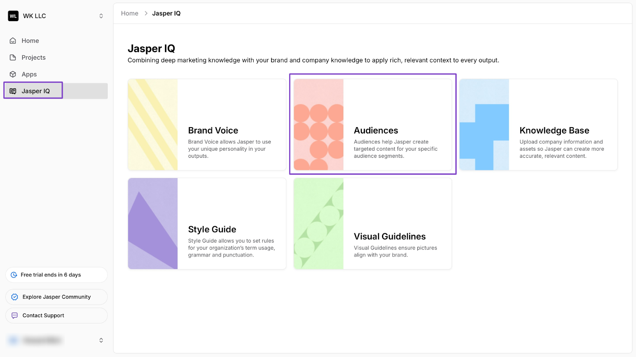This screenshot has height=357, width=636.
Task: Click the Audiences description text
Action: pos(396,149)
